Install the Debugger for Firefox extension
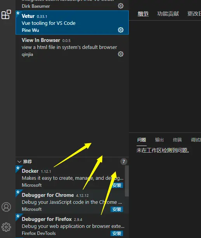Viewport: 201px width, 238px height. [x=117, y=233]
